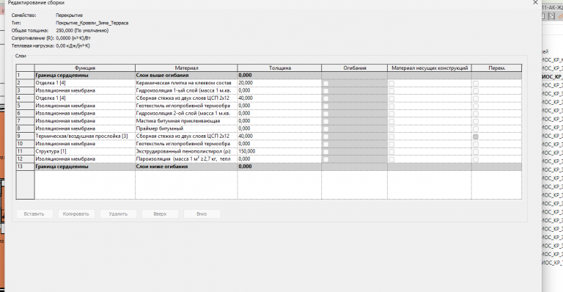Select the Материал несущих конструкций column header
The image size is (563, 292).
click(x=430, y=68)
